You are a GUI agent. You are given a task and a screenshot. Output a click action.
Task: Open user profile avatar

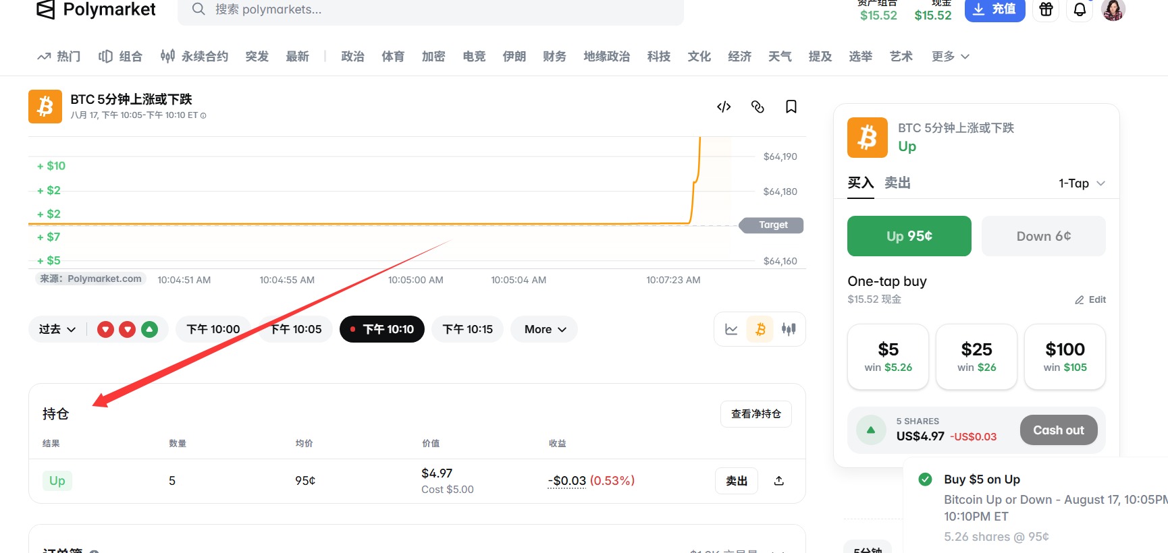click(x=1113, y=9)
